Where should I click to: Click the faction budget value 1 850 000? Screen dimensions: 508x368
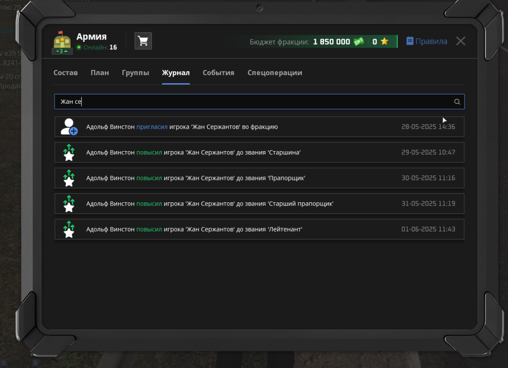click(332, 42)
